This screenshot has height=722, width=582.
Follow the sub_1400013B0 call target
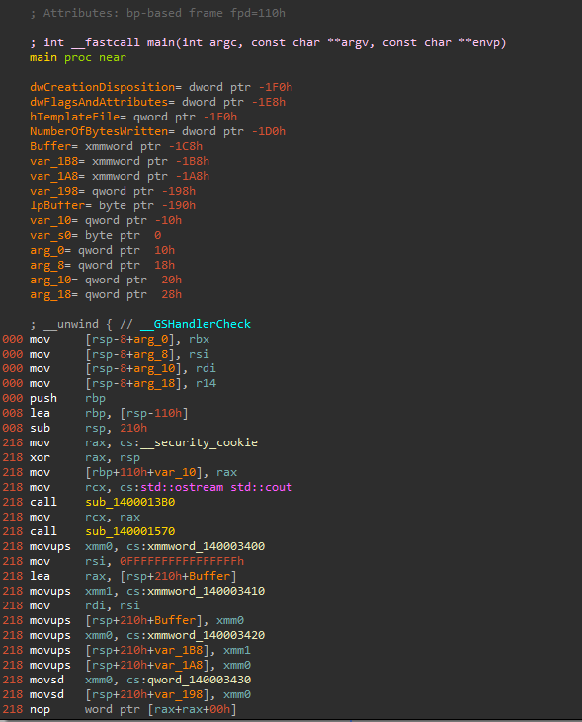[130, 502]
